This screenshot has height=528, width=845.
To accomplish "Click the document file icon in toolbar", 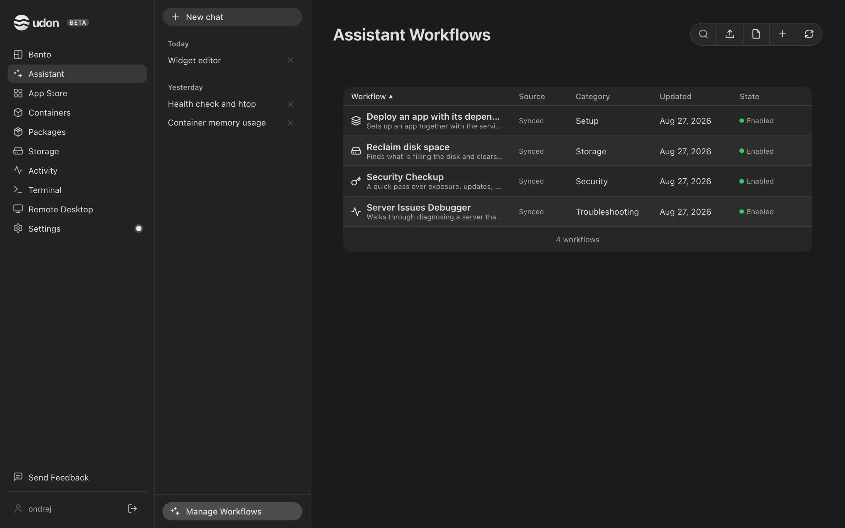I will tap(756, 34).
